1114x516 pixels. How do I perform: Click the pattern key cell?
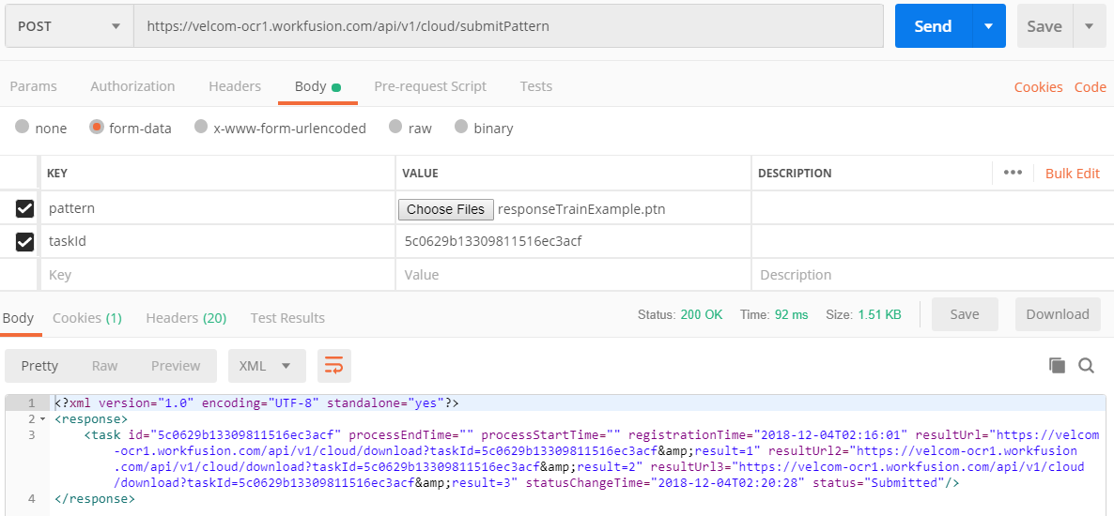(217, 208)
